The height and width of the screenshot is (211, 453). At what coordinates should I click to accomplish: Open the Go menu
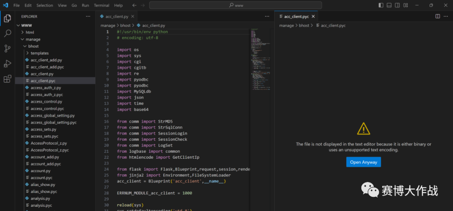pos(74,5)
